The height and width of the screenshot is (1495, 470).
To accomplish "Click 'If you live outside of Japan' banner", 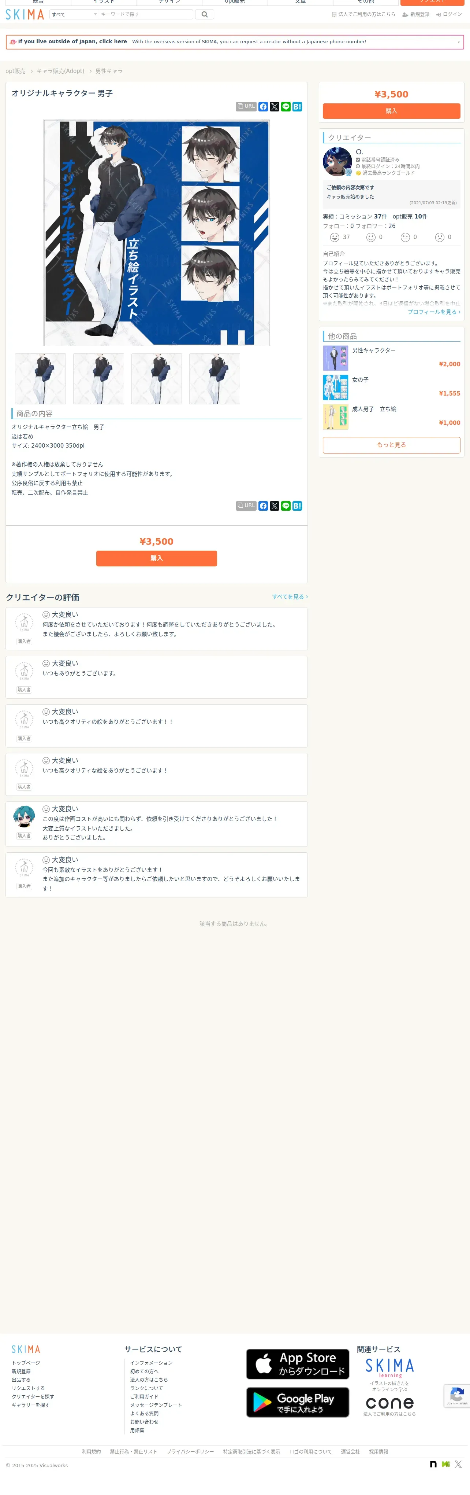I will pyautogui.click(x=235, y=42).
